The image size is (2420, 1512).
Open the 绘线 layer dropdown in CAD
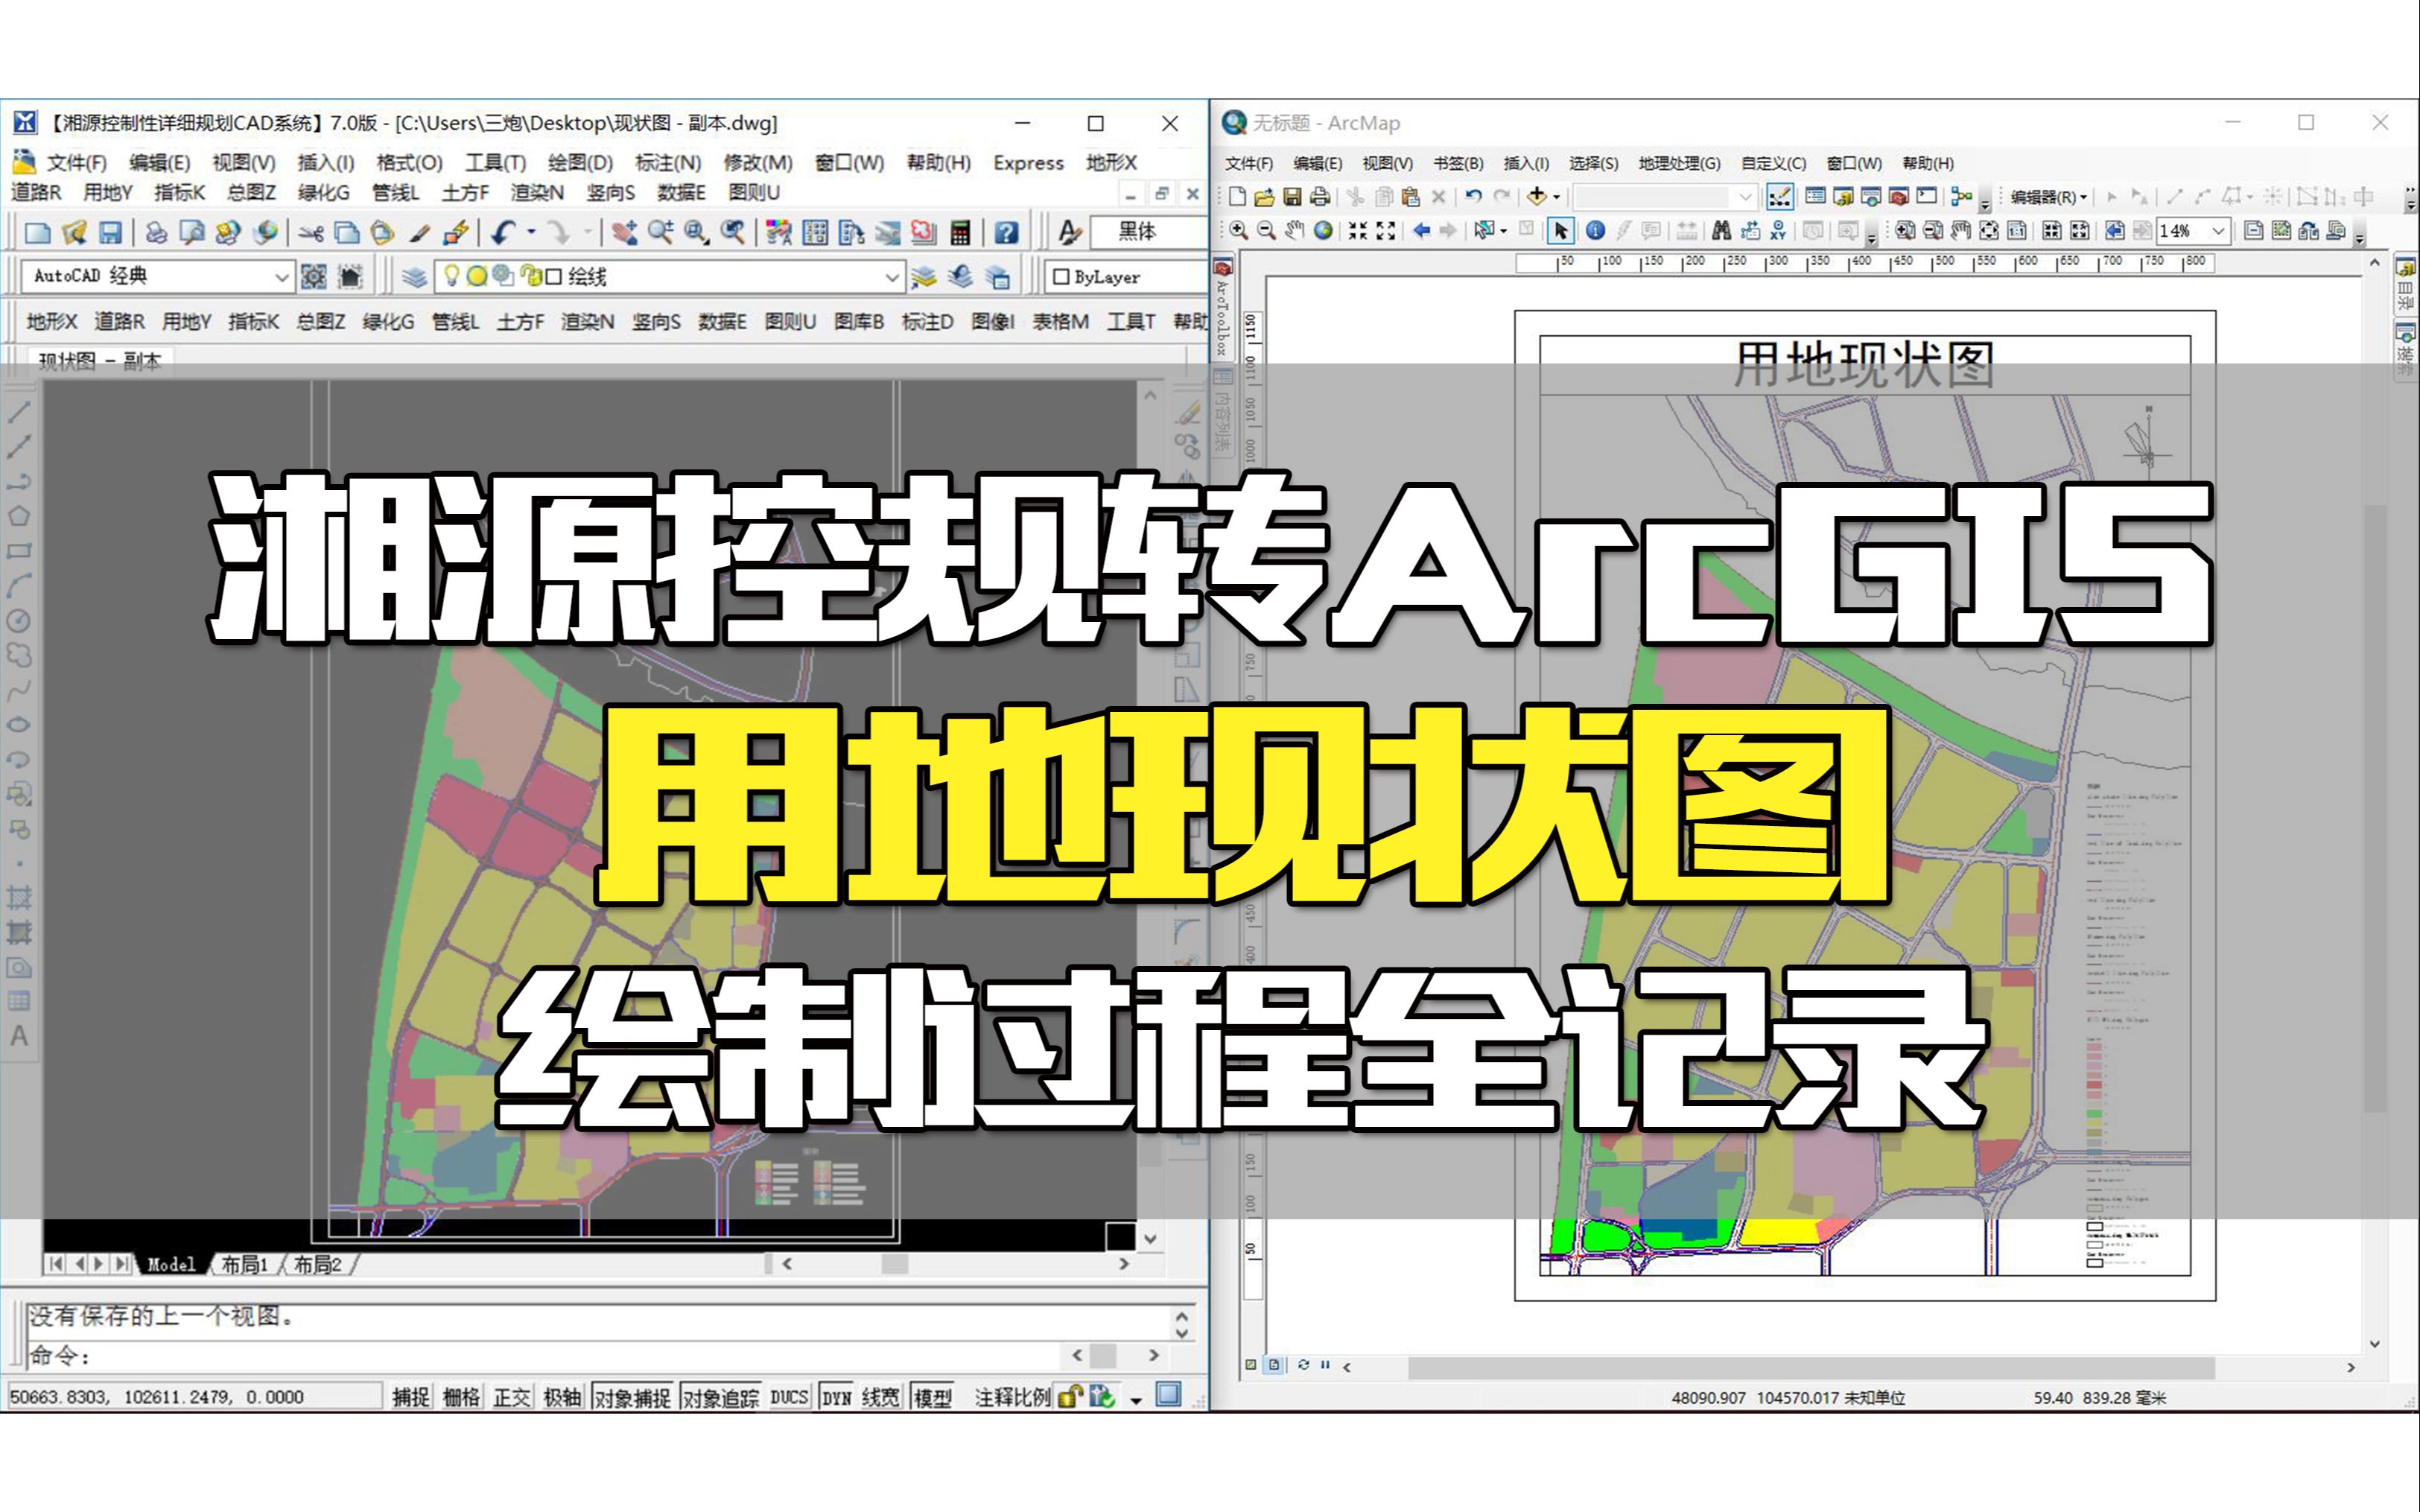892,277
